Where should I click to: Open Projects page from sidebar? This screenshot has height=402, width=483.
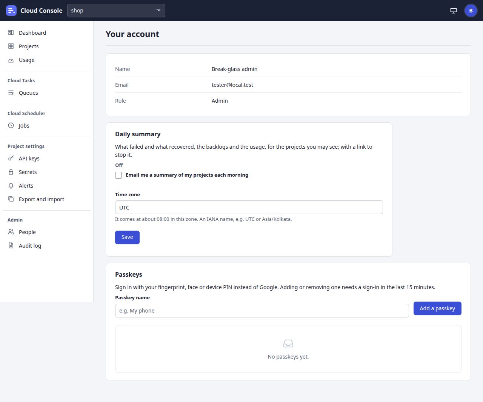(x=47, y=46)
